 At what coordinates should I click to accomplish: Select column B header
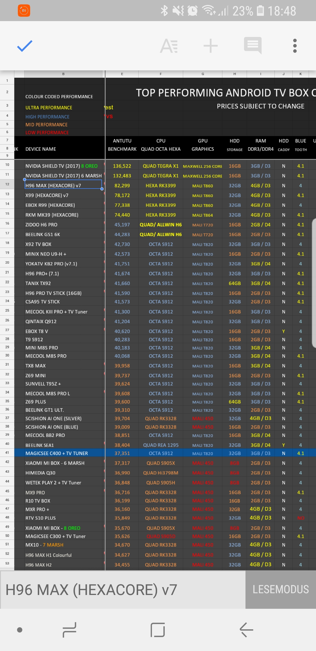point(63,74)
